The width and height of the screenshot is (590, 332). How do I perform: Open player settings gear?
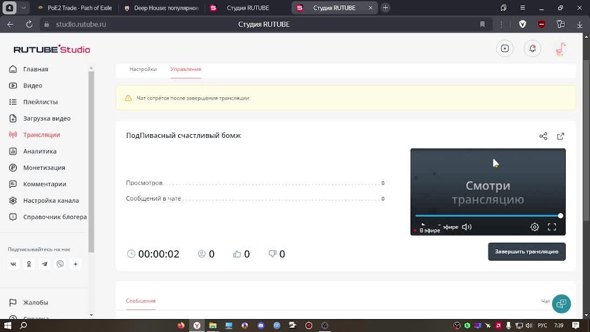(x=534, y=227)
